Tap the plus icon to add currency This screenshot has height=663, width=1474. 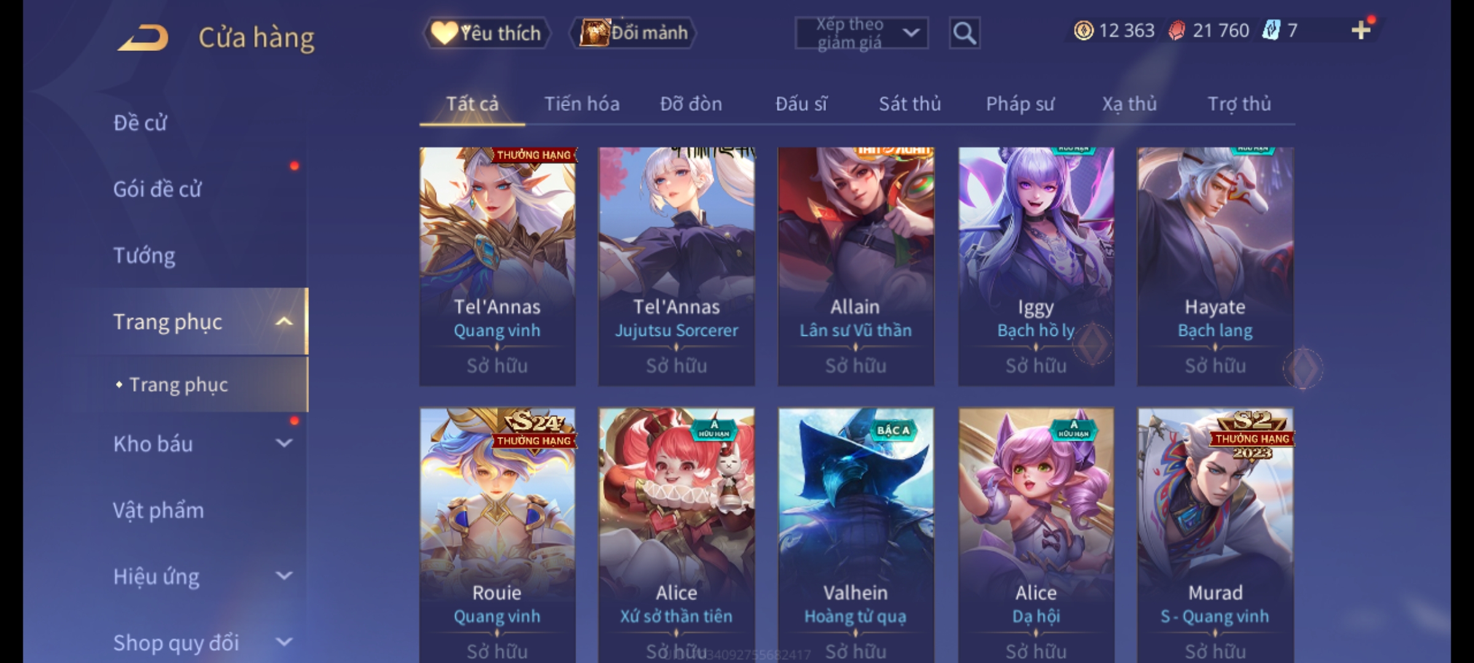[1361, 30]
